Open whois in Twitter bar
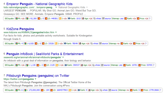The height and width of the screenshot is (94, 165). tap(105, 90)
